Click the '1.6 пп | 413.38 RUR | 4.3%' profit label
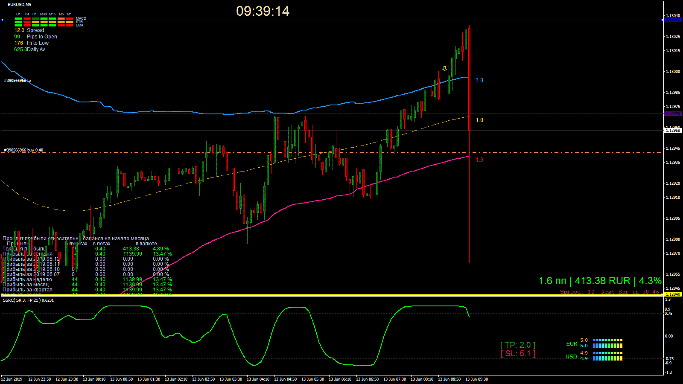The image size is (683, 384). tap(600, 281)
